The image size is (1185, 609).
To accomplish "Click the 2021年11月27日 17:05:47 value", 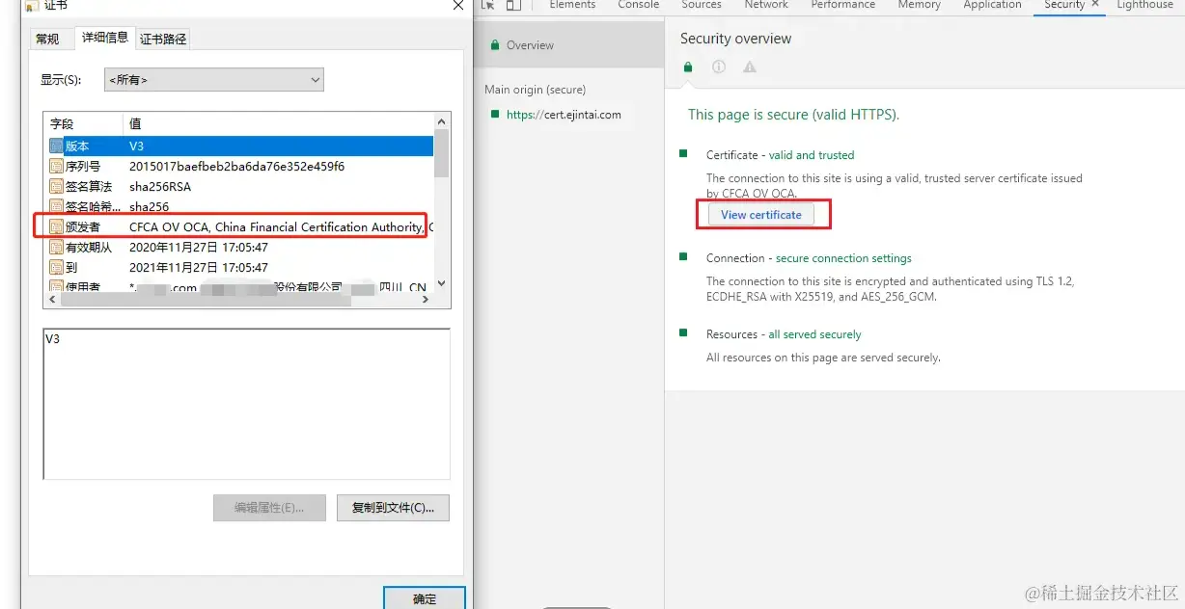I will (199, 268).
